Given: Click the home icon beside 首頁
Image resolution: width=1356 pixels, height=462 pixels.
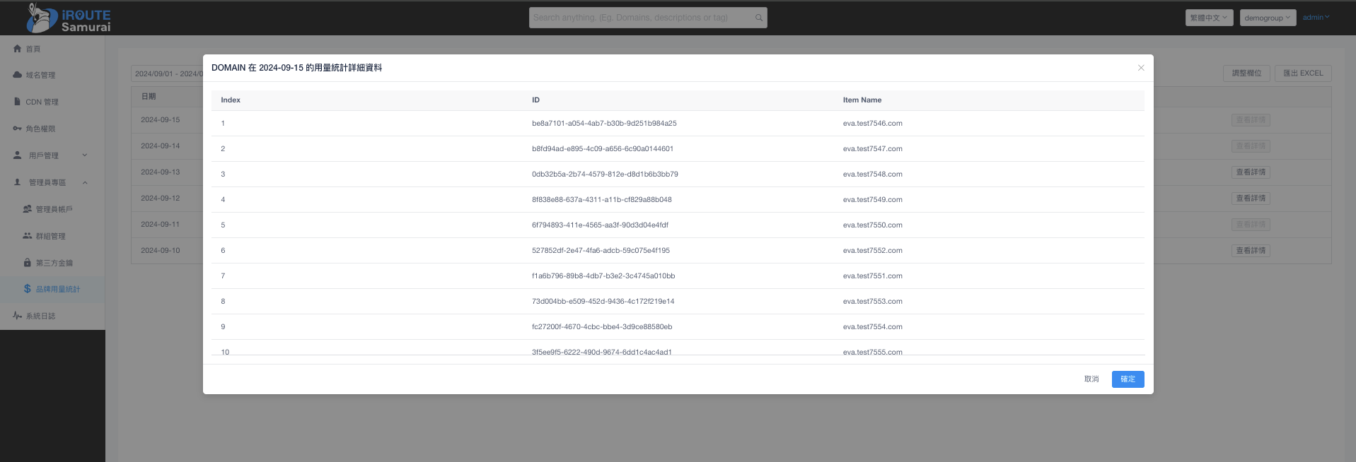Looking at the screenshot, I should pyautogui.click(x=17, y=49).
